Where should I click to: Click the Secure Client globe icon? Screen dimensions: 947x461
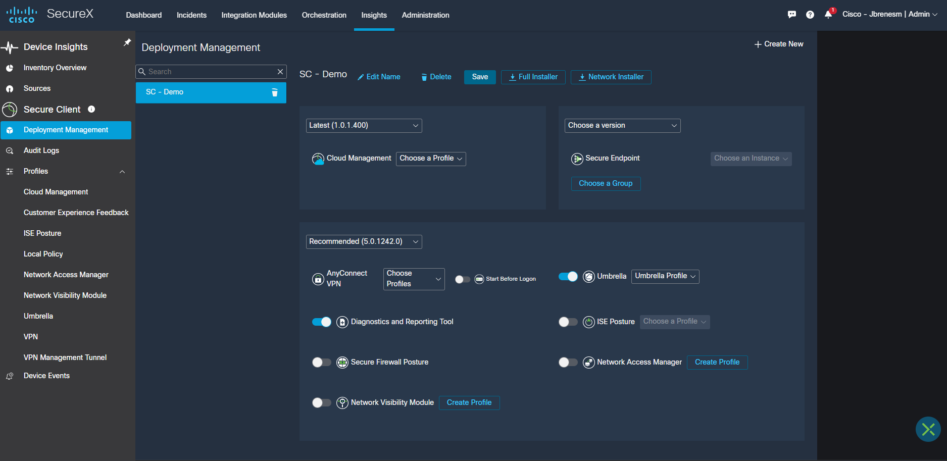point(10,110)
